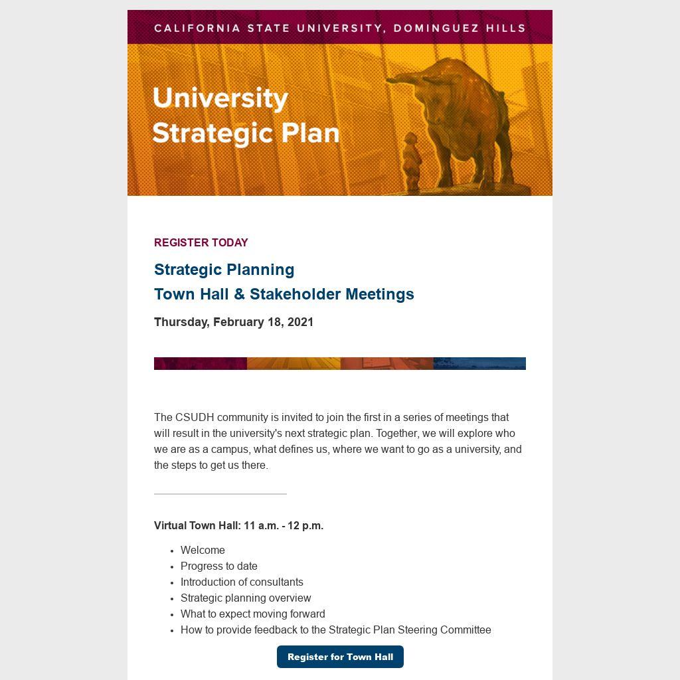Click the Welcome agenda item
680x680 pixels.
click(x=203, y=551)
